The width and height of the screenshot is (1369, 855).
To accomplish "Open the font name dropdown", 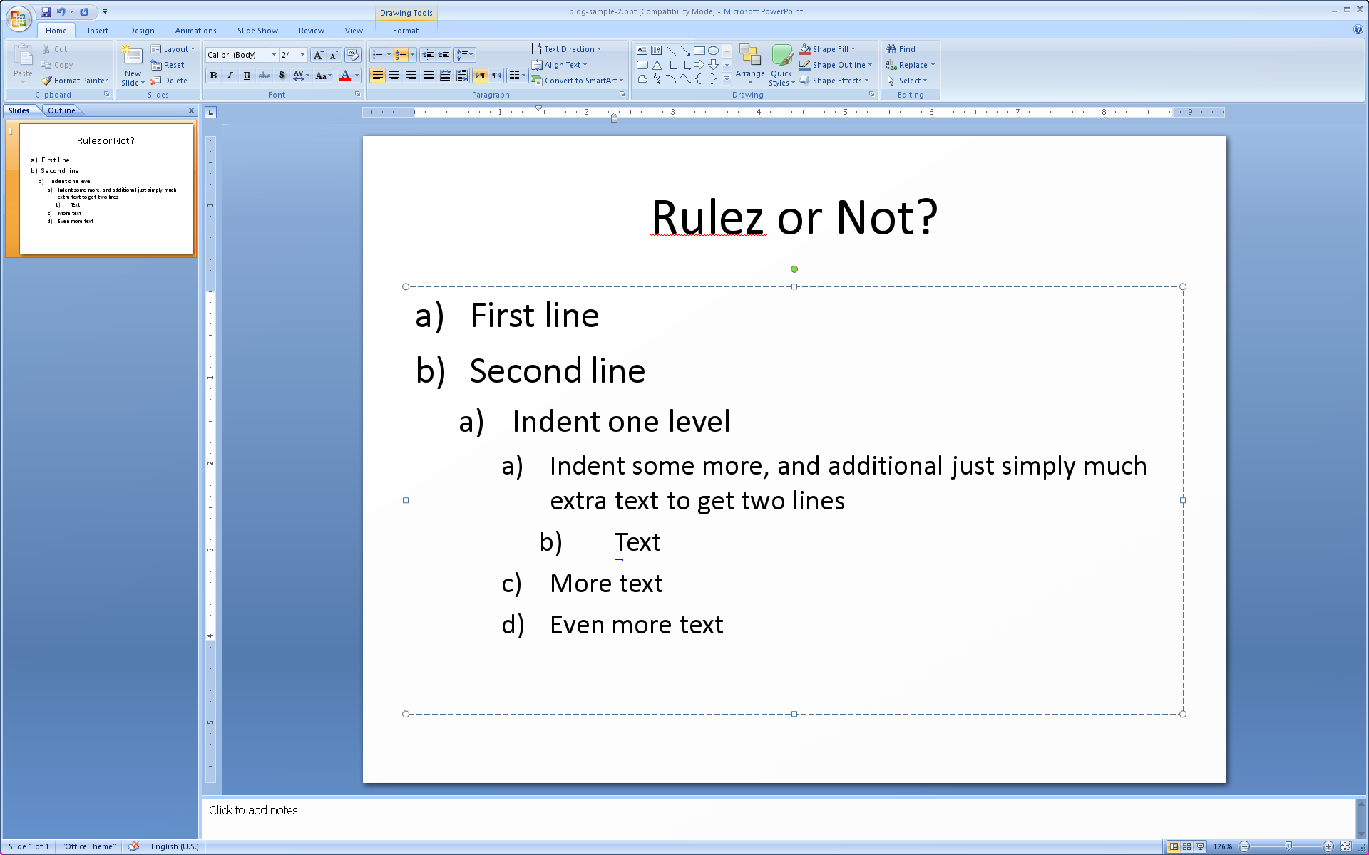I will [274, 55].
